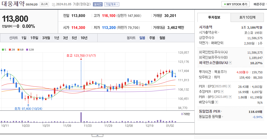The height and width of the screenshot is (139, 267).
Task: Click the 외국인소진율 value 10.27%
Action: (x=256, y=63)
